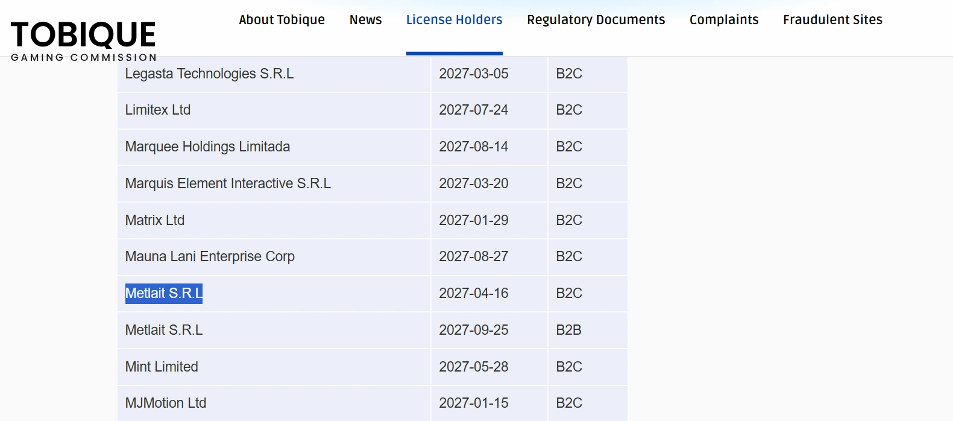Click B2C in the Mint Limited row
This screenshot has height=421, width=953.
(x=569, y=367)
